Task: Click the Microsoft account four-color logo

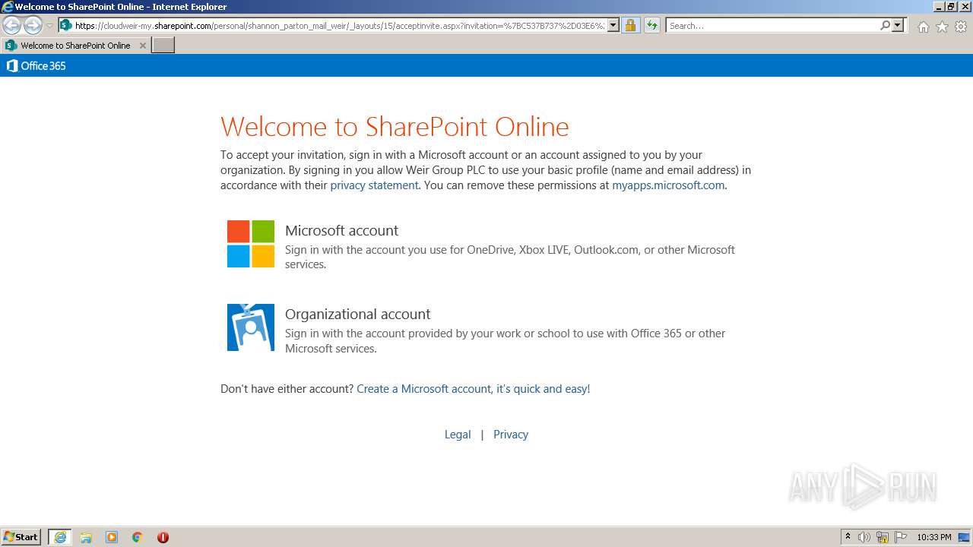Action: click(x=251, y=244)
